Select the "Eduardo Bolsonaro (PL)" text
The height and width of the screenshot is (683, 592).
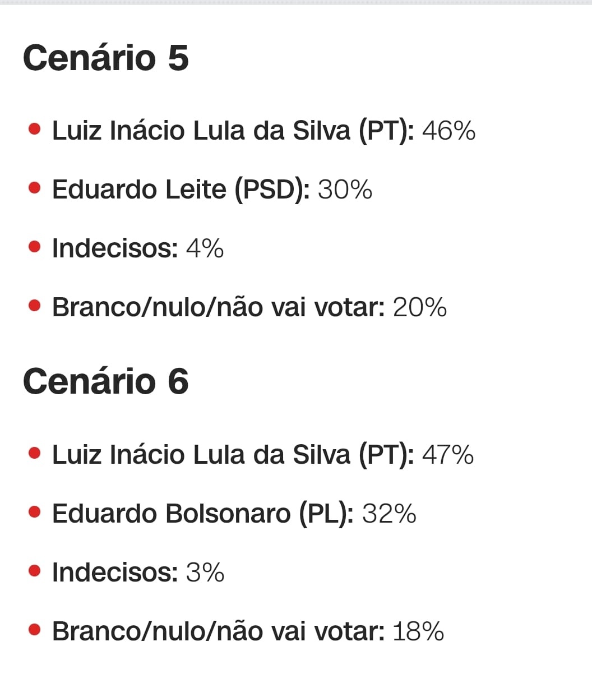click(x=202, y=514)
